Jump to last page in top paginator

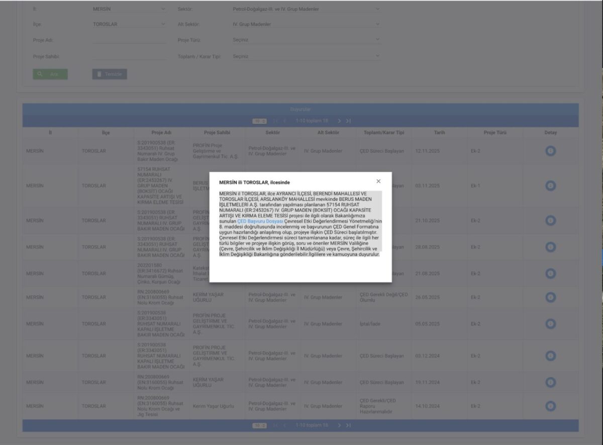pyautogui.click(x=348, y=121)
